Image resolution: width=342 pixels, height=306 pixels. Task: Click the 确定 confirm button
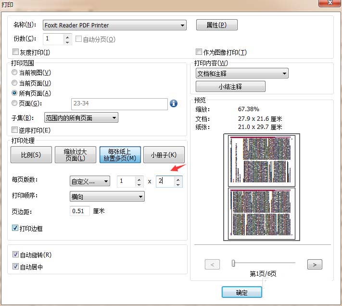(x=241, y=293)
